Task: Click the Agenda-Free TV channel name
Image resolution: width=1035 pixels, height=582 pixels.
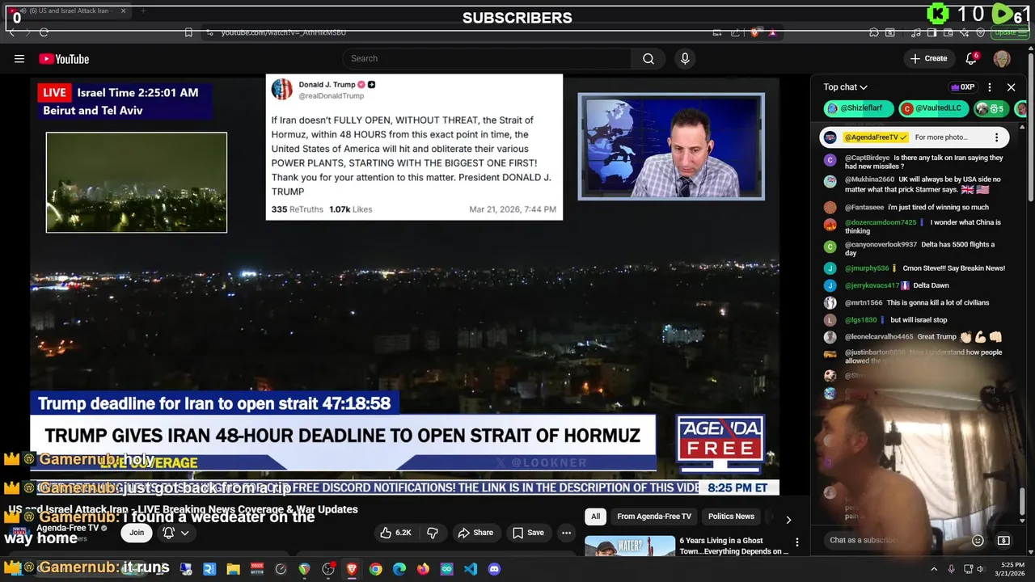Action: [x=67, y=528]
